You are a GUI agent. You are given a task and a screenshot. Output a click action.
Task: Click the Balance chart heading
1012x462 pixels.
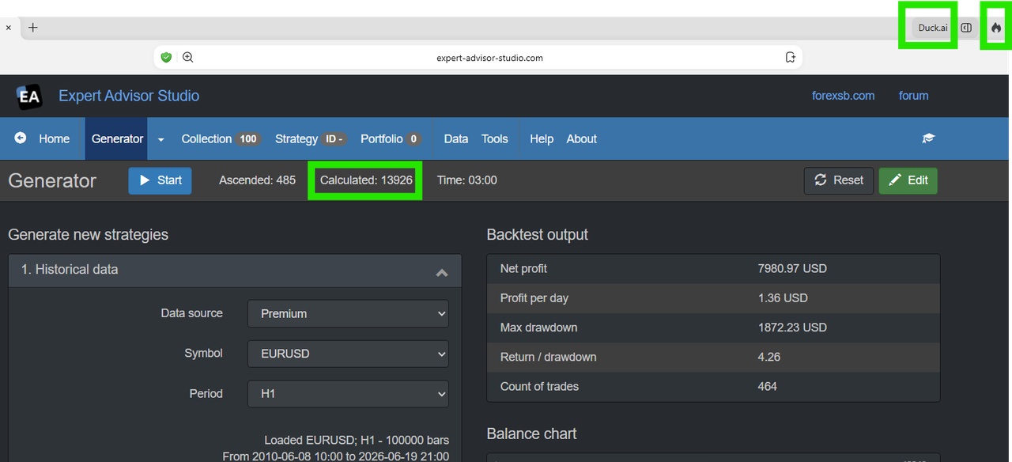[x=532, y=434]
